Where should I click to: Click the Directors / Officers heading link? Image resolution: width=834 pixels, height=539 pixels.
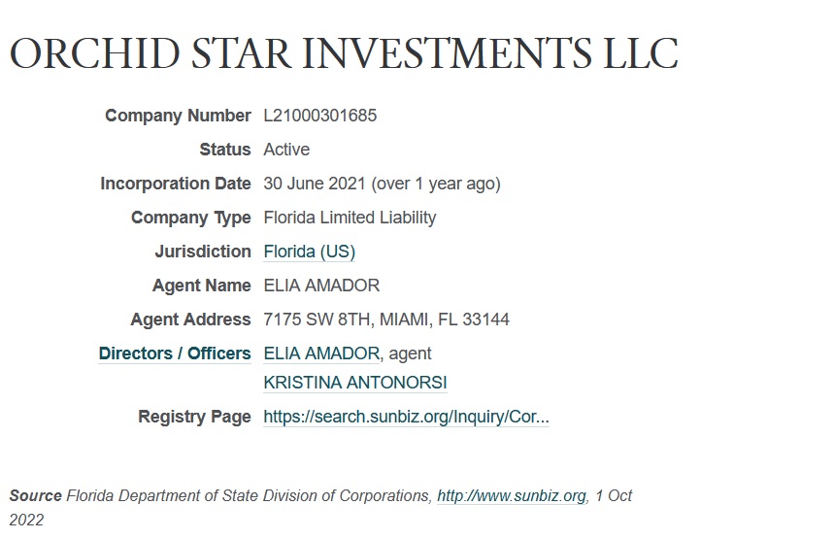click(x=175, y=354)
